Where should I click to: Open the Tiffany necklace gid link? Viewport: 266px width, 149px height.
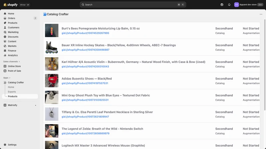(x=85, y=117)
